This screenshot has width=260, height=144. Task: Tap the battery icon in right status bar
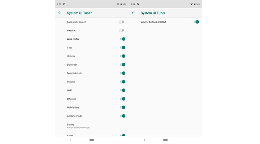click(x=195, y=4)
